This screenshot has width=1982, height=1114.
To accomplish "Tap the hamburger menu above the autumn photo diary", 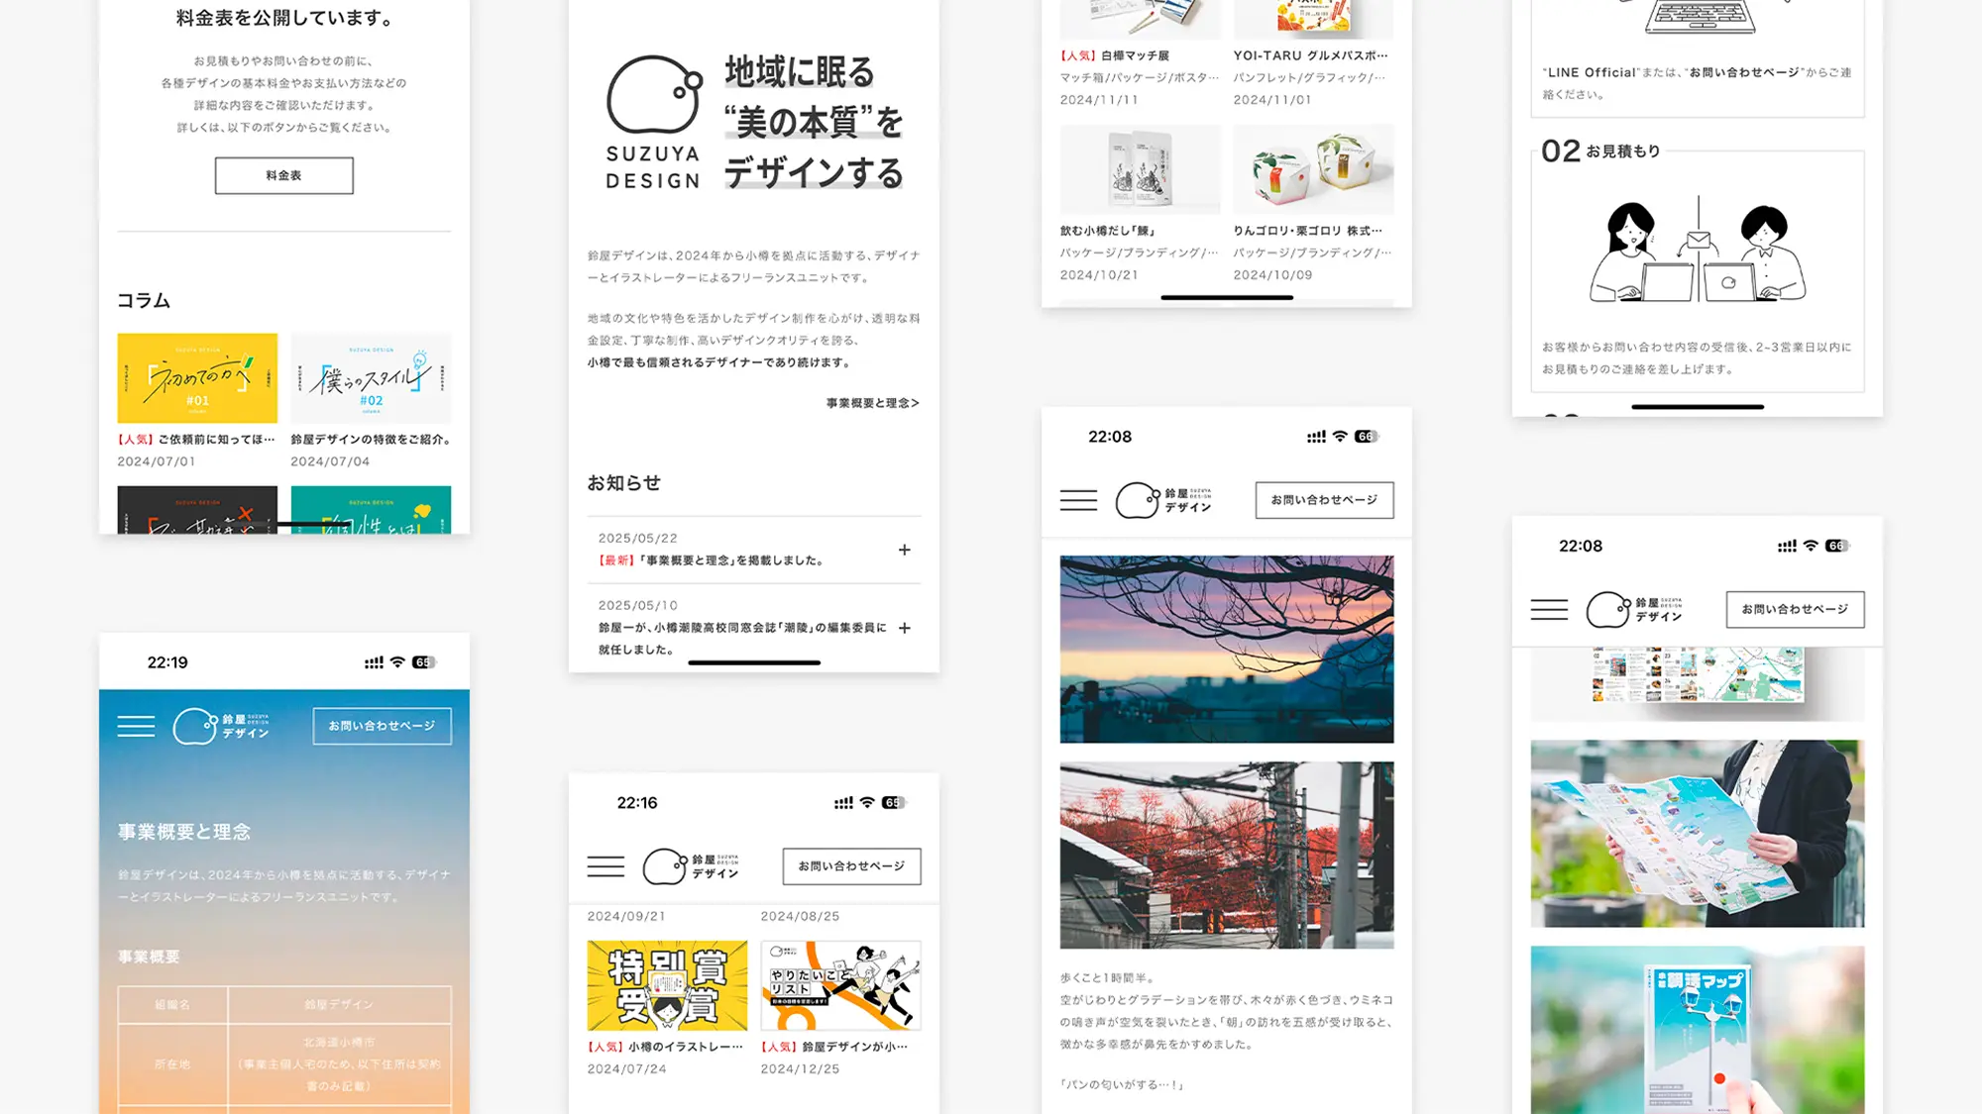I will click(x=1079, y=500).
